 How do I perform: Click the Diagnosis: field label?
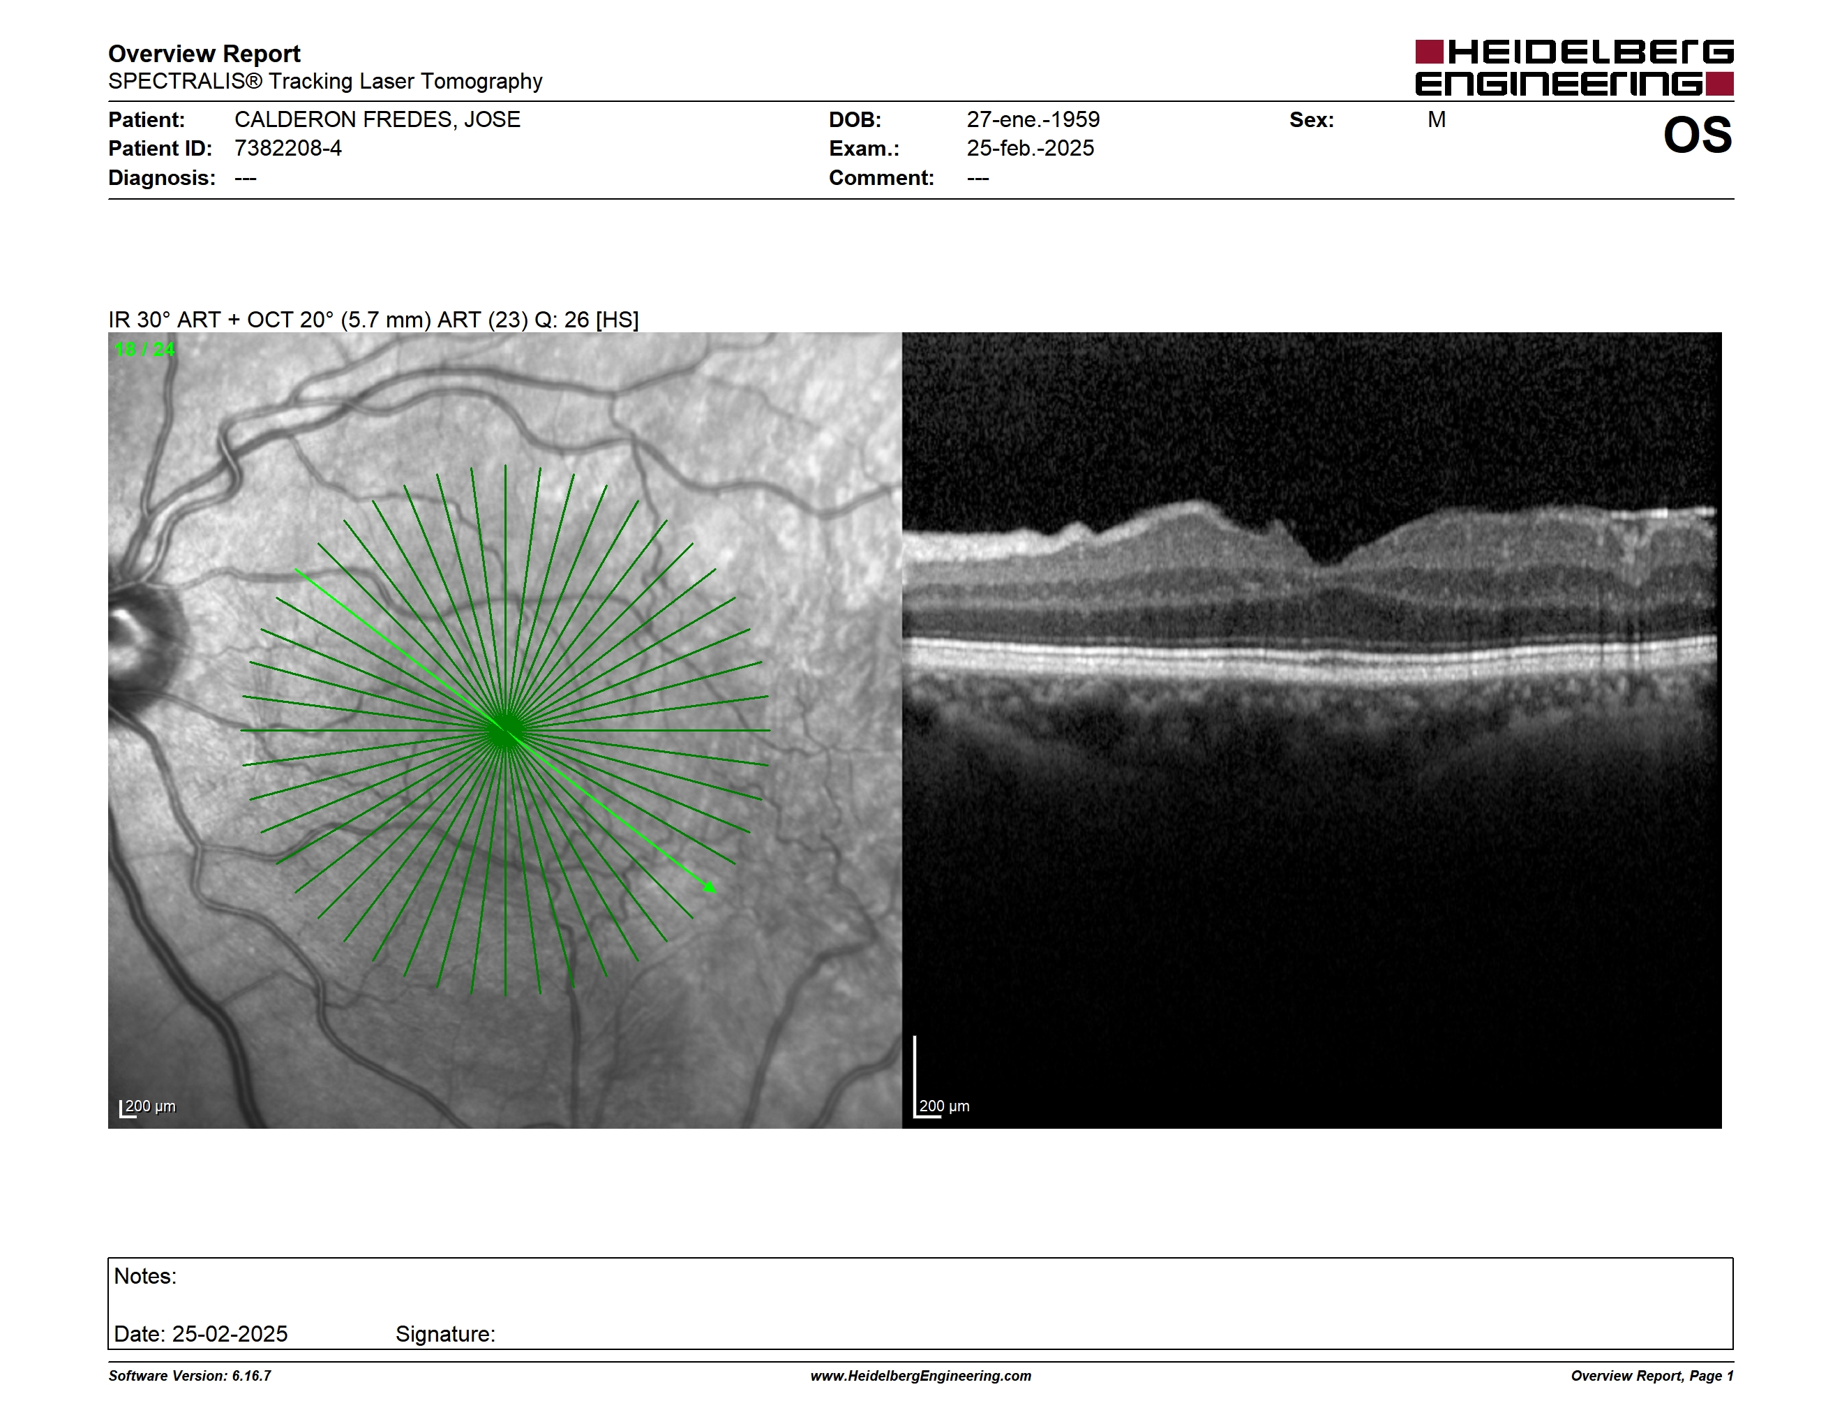click(161, 178)
